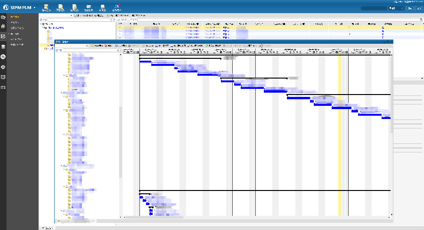Open the open-book icon in left rail
This screenshot has width=424, height=230.
pos(3,77)
